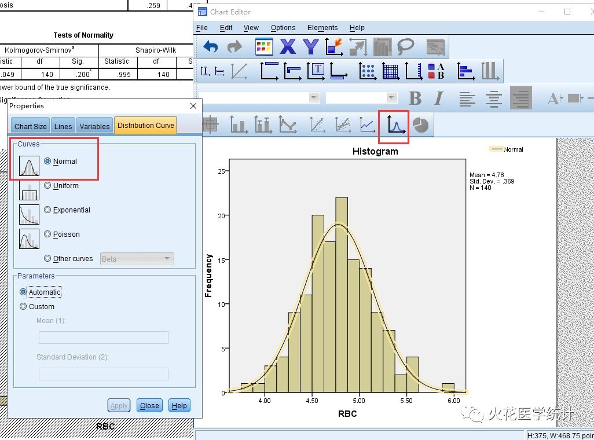Switch to the Distribution Curve tab
The width and height of the screenshot is (594, 440).
click(x=146, y=125)
